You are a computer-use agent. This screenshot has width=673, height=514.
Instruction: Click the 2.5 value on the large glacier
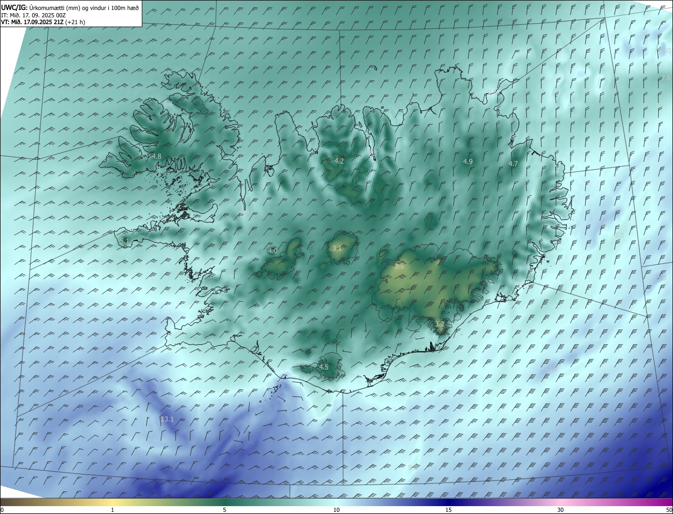(x=399, y=266)
